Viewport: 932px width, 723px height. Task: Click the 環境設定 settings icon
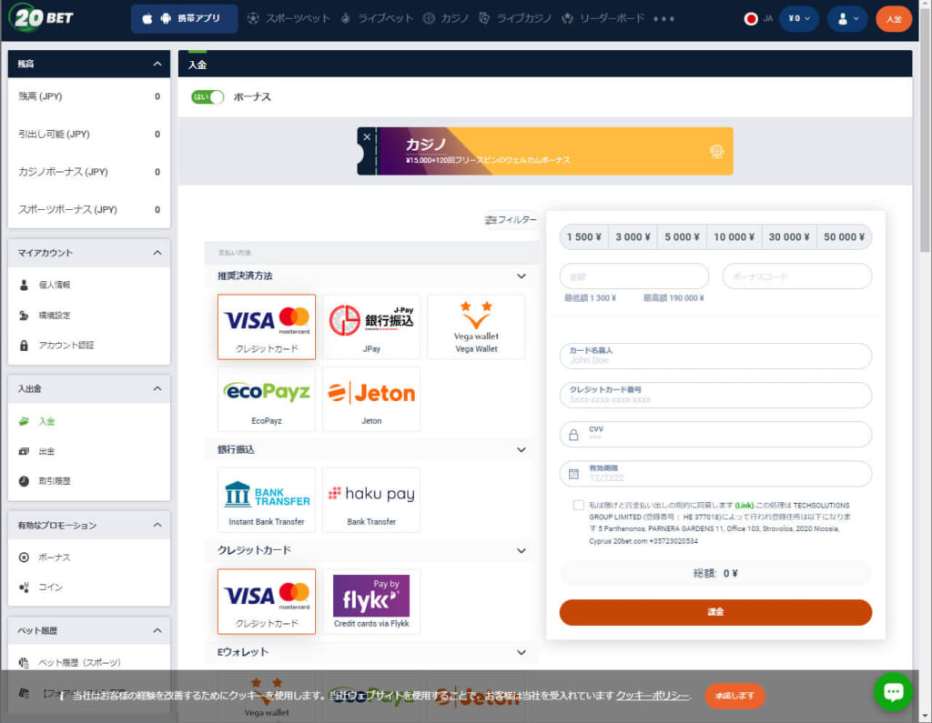(24, 316)
